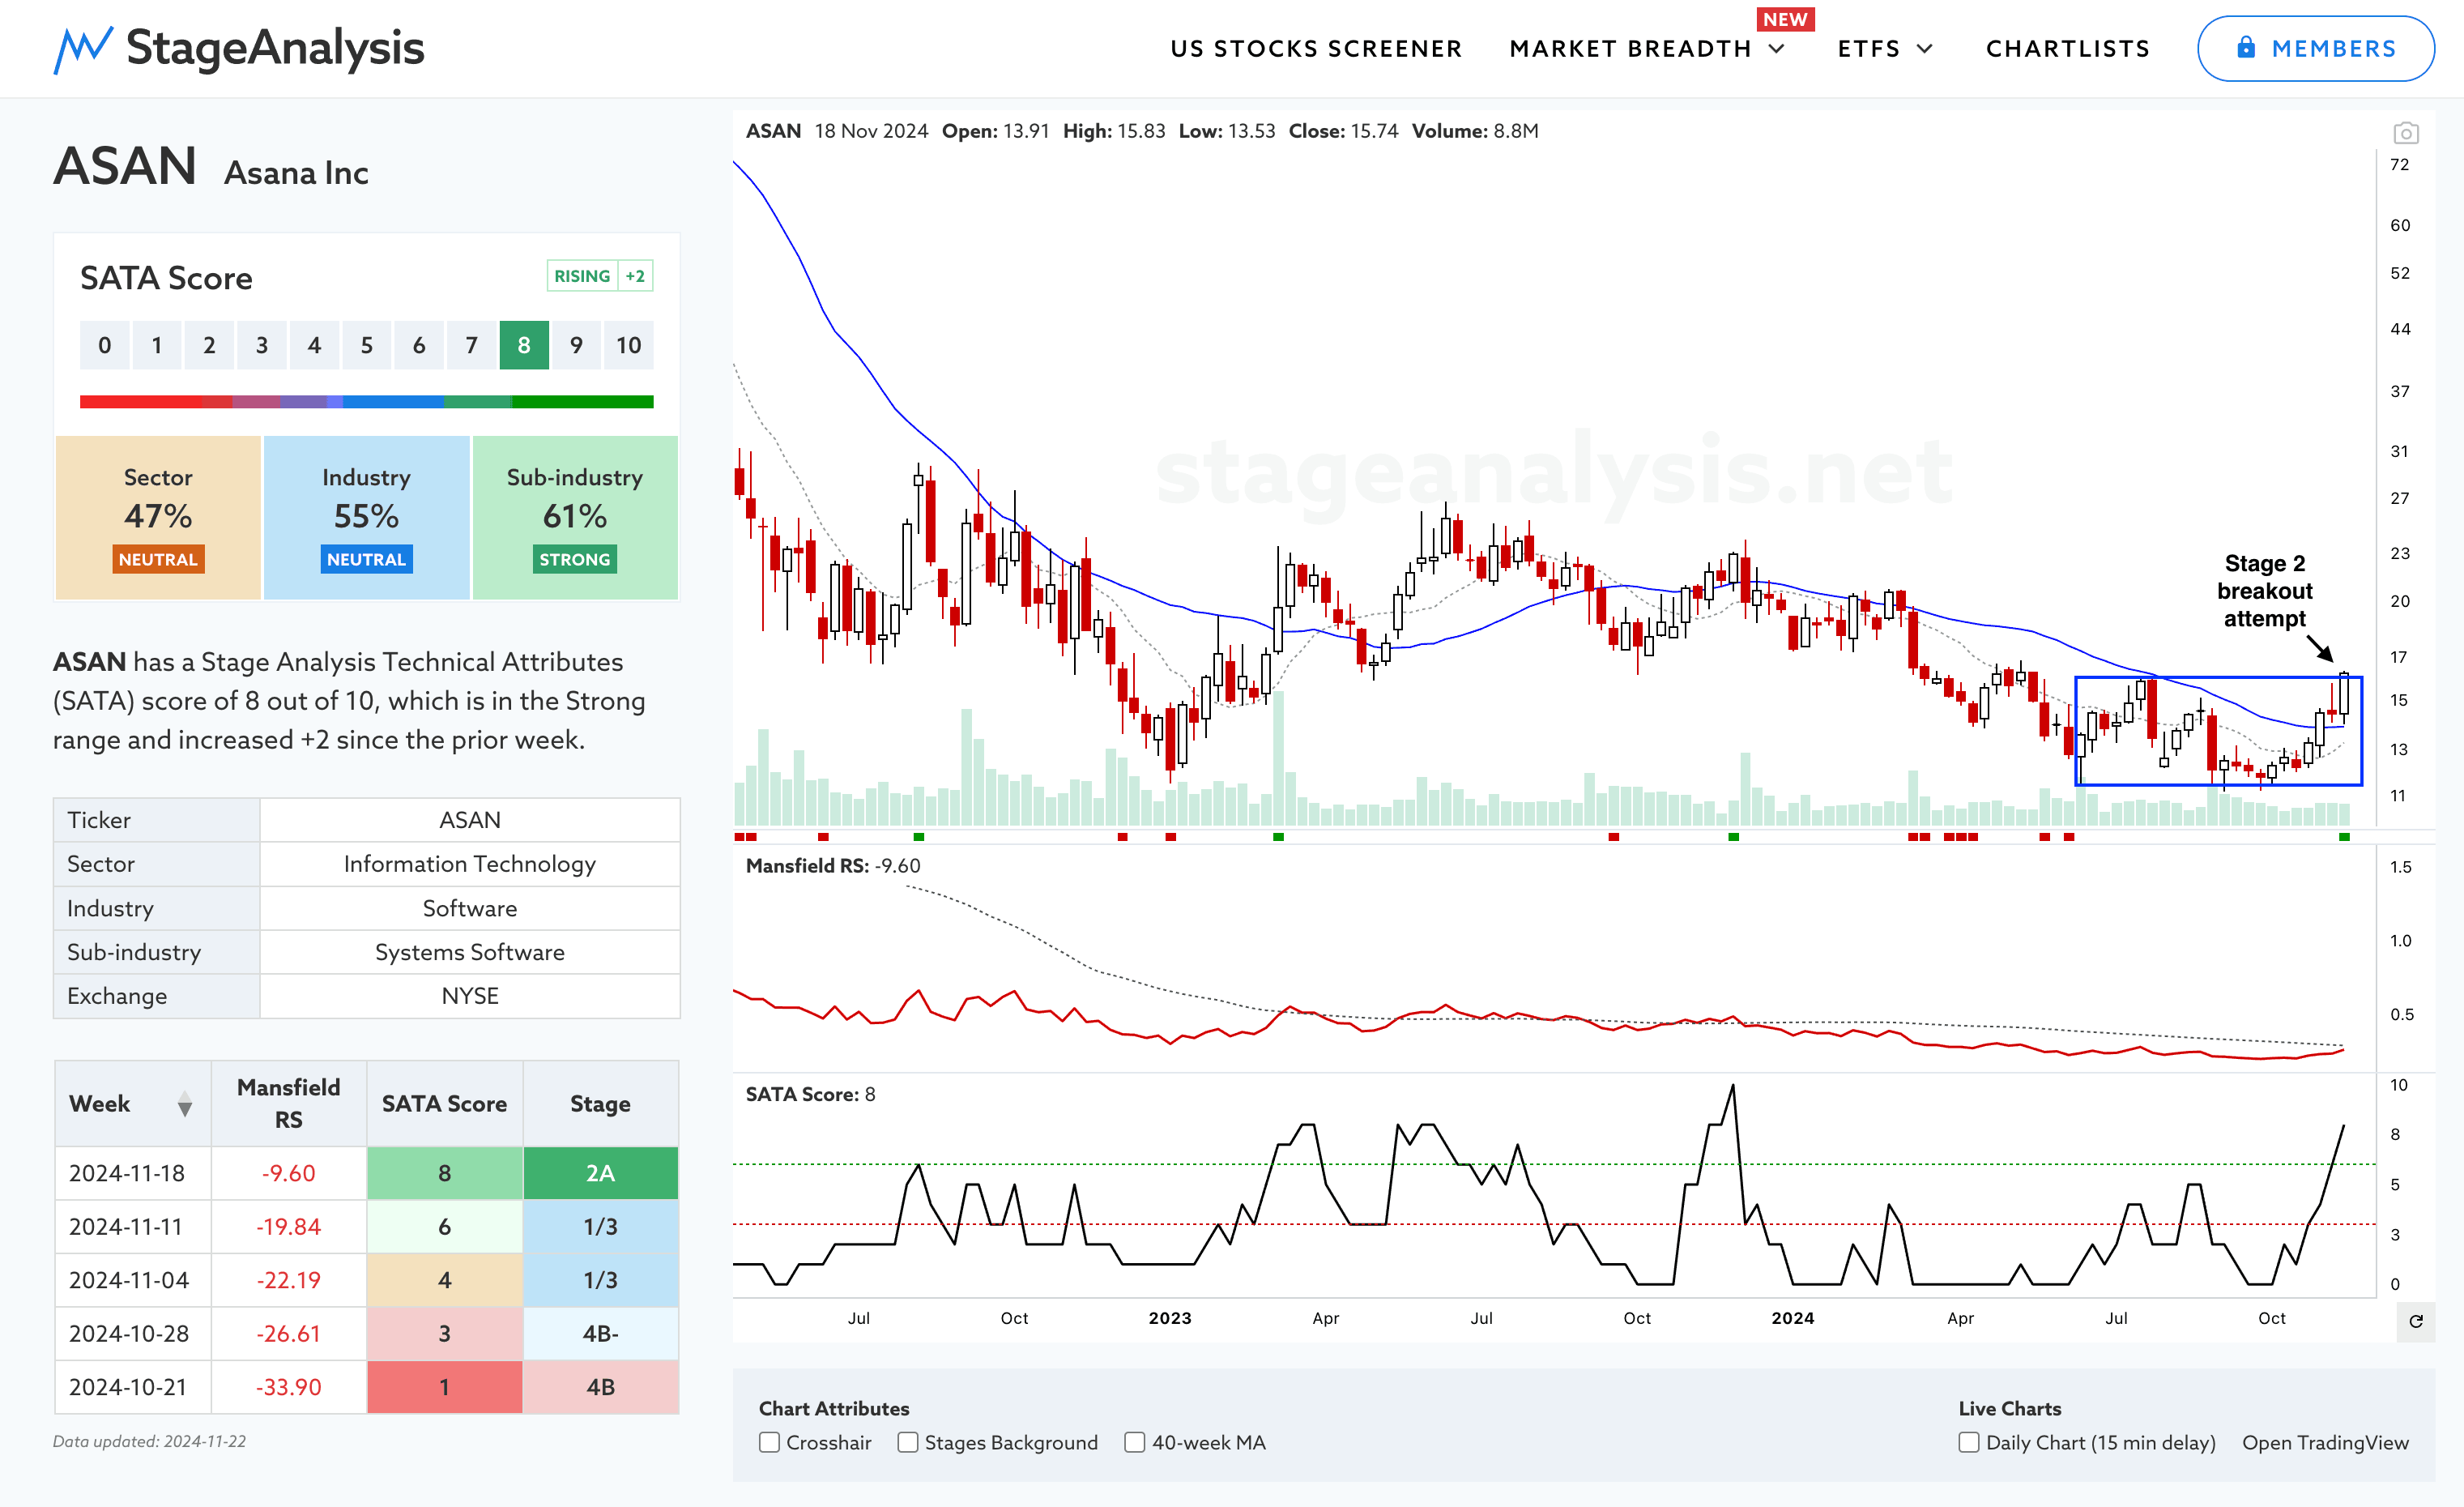The height and width of the screenshot is (1507, 2464).
Task: Select SATA score box 10
Action: [629, 345]
